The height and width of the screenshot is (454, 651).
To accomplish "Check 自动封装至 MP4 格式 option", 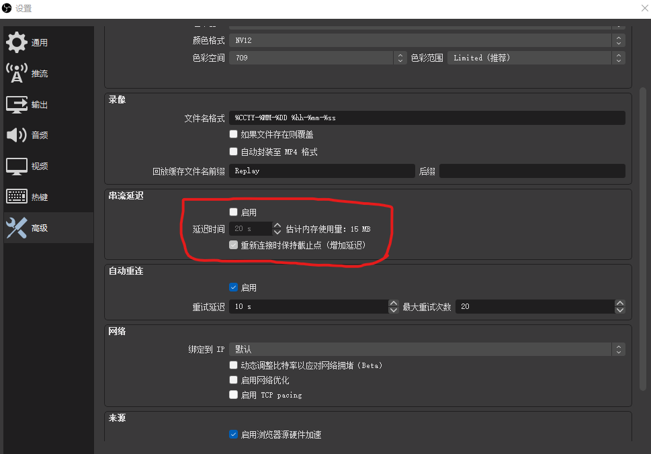I will click(x=233, y=152).
